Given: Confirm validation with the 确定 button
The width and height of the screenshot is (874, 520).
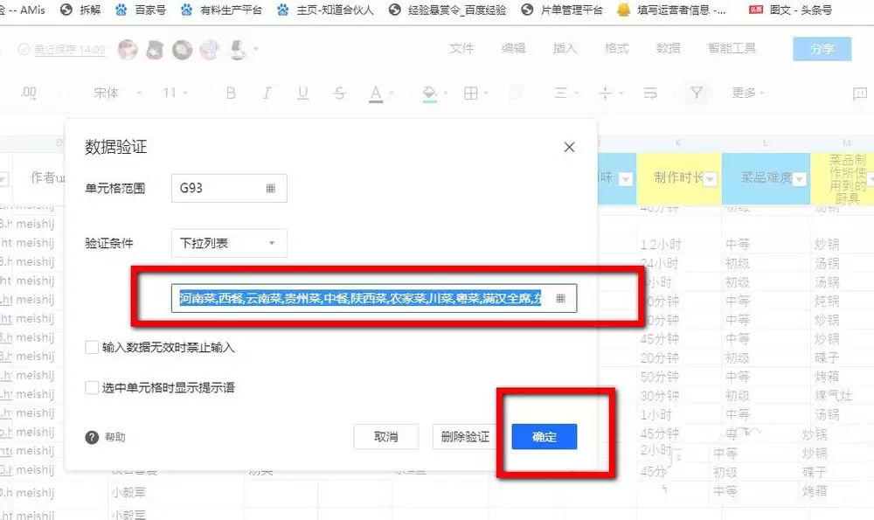Looking at the screenshot, I should [x=544, y=437].
